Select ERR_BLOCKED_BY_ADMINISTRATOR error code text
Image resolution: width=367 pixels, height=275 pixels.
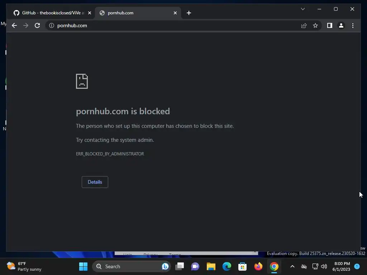(110, 154)
